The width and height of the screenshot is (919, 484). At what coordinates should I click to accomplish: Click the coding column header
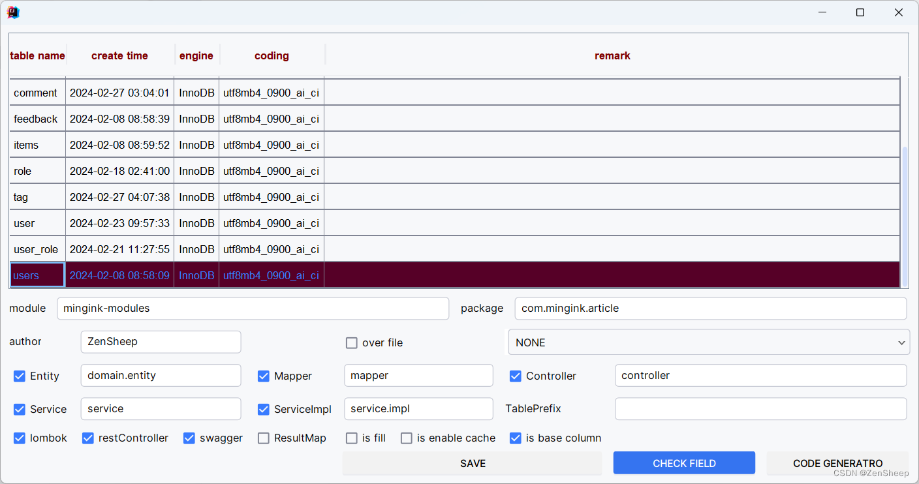272,55
